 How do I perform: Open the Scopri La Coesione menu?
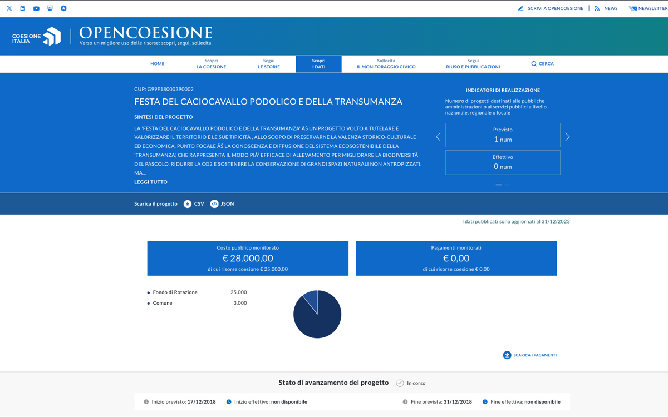pos(211,64)
